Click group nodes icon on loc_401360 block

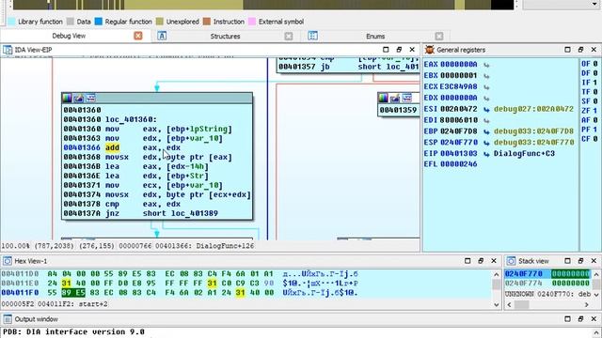[90, 98]
